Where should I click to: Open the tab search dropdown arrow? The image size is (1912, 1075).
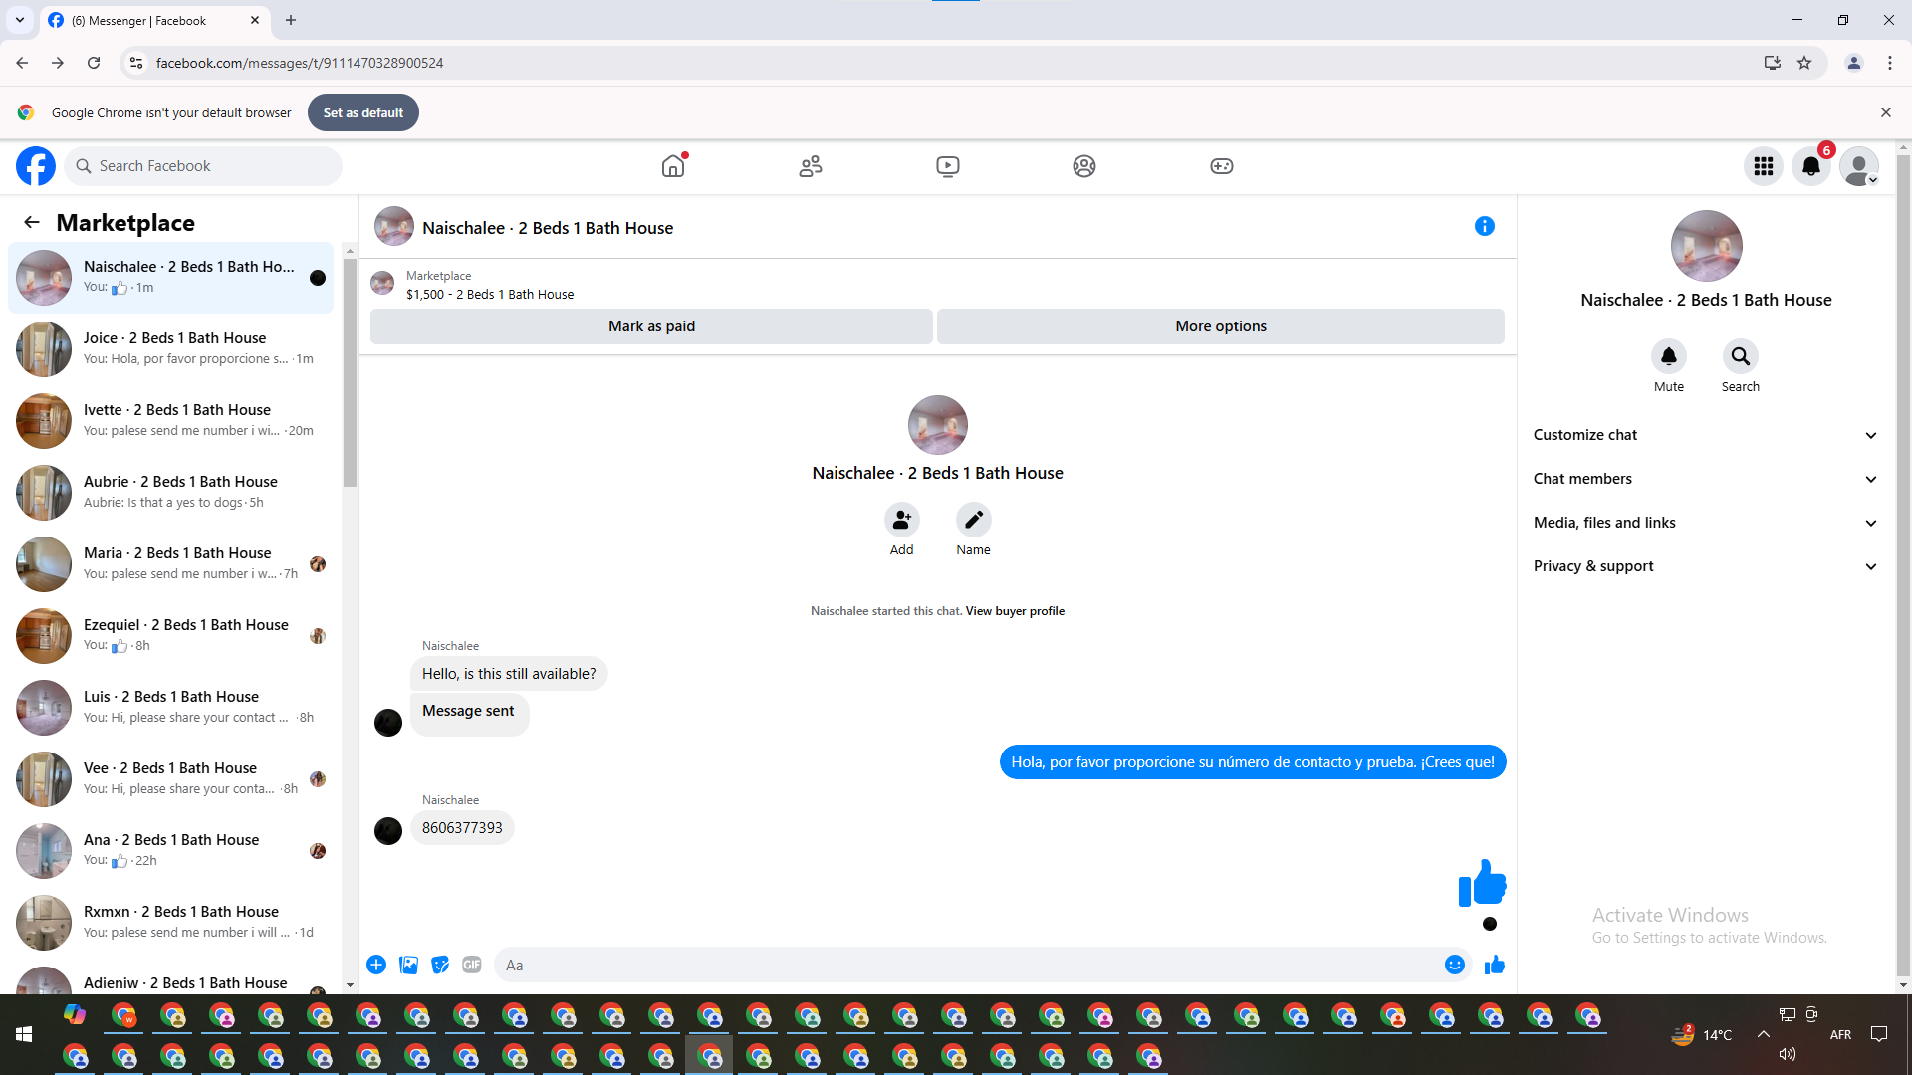coord(20,20)
